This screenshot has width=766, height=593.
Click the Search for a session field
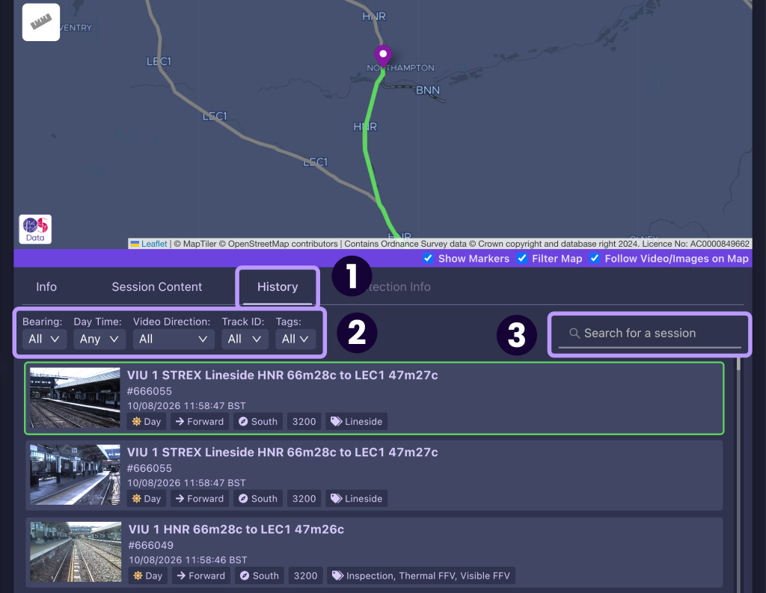(650, 334)
